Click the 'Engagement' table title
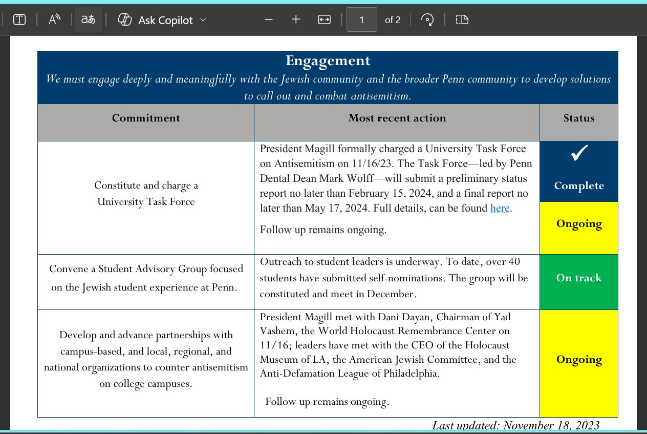The image size is (647, 434). point(328,60)
